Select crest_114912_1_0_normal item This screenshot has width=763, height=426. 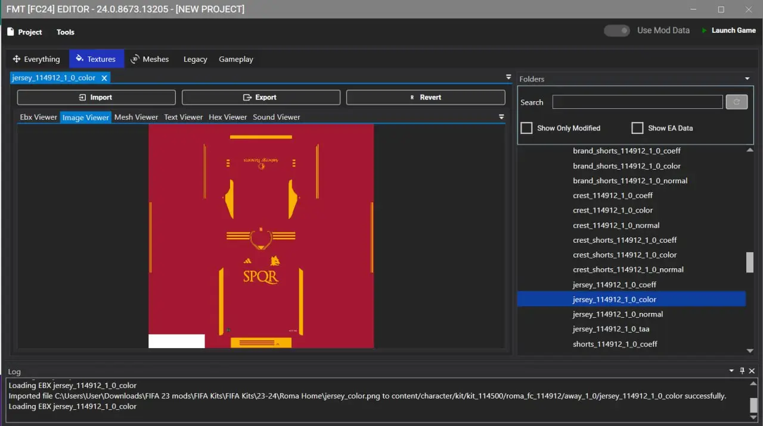pyautogui.click(x=616, y=225)
